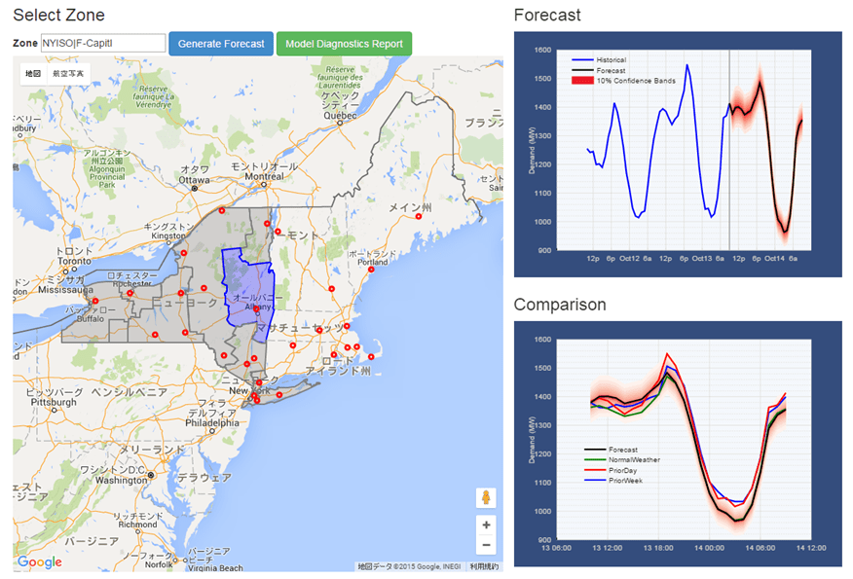853x579 pixels.
Task: Click the red marker south of Ottawa
Action: [x=222, y=210]
